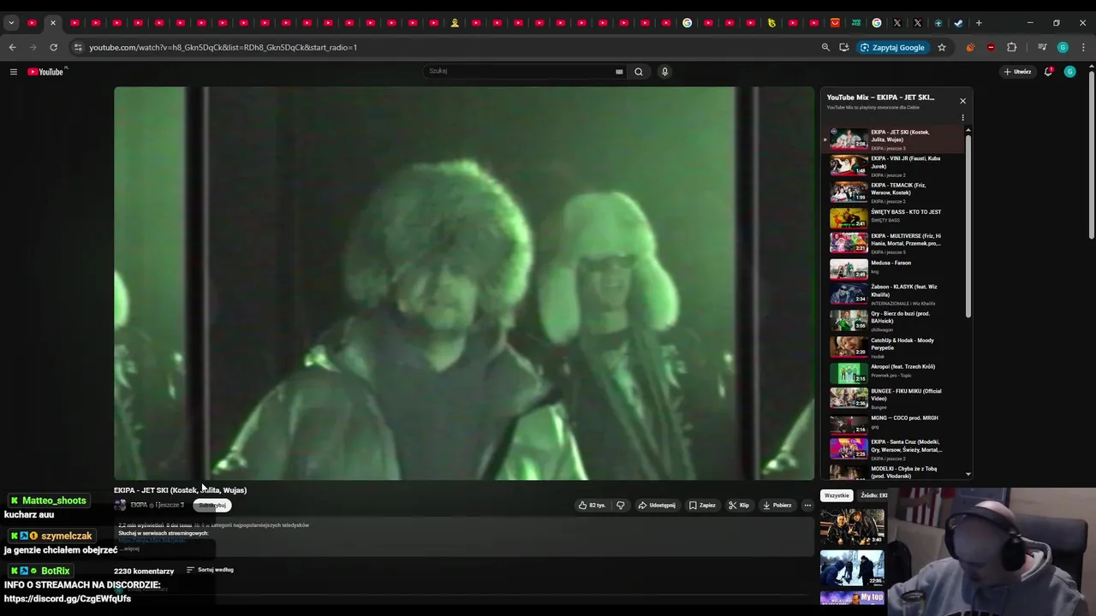Open Chrome three-dot menu
The height and width of the screenshot is (616, 1096).
[x=1083, y=47]
